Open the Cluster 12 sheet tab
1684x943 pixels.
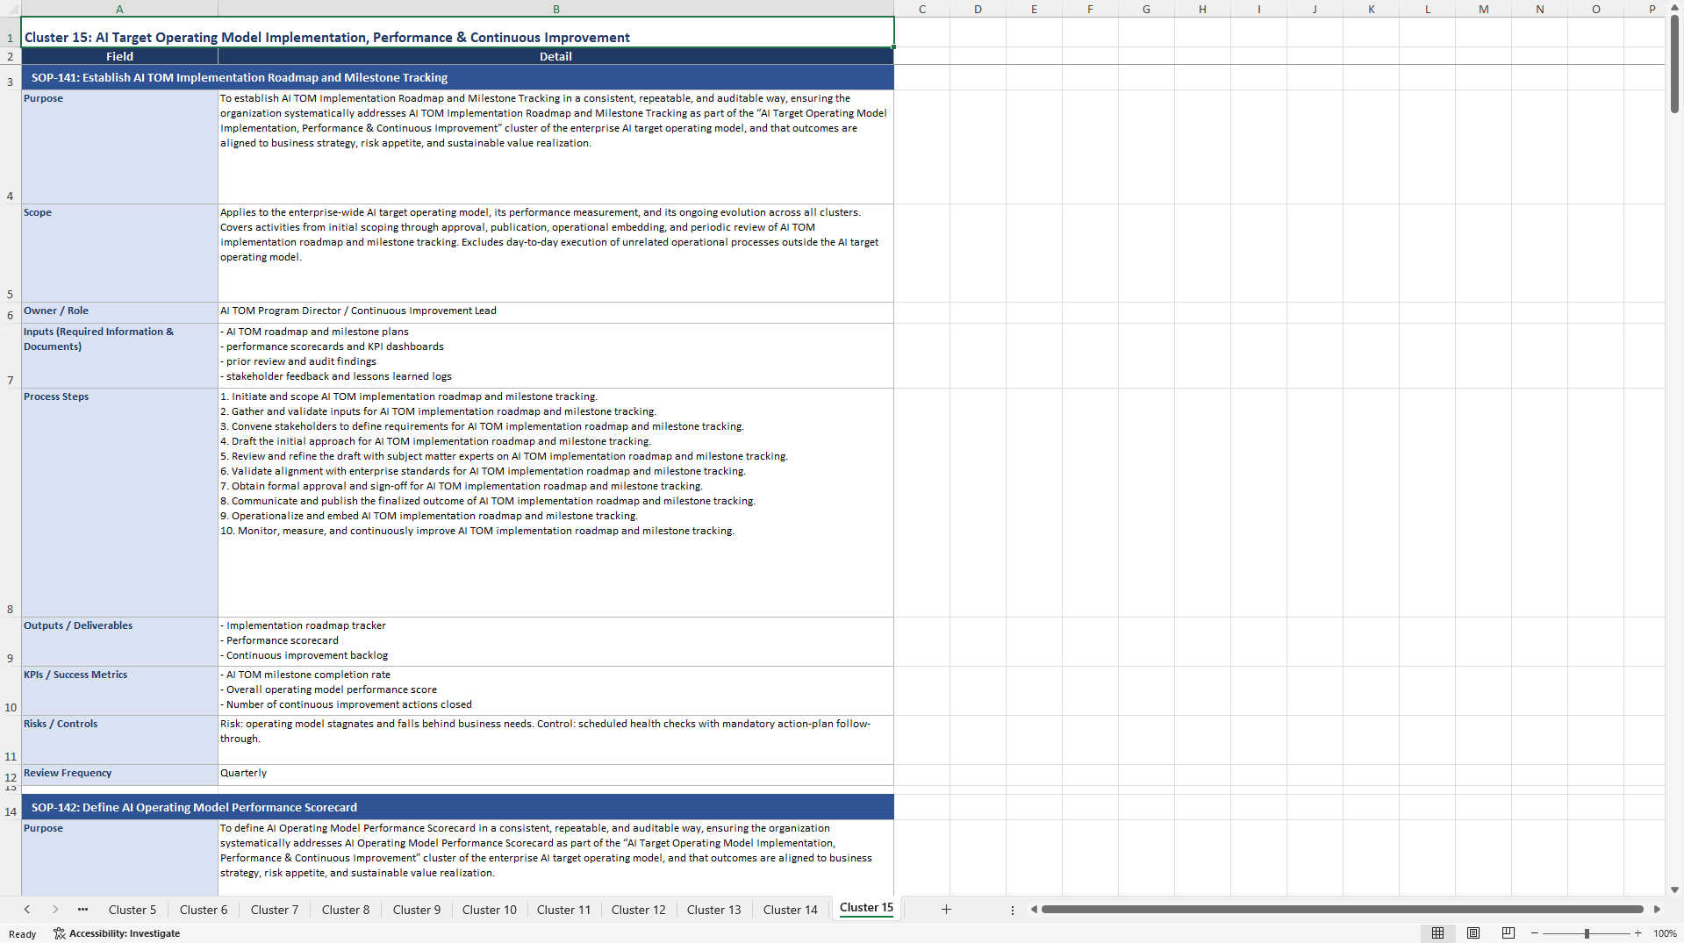click(639, 910)
